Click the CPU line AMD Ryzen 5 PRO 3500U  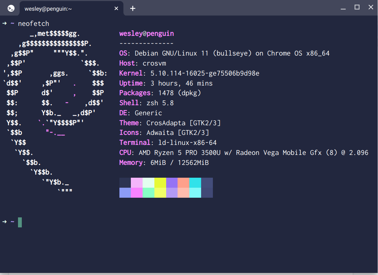tap(244, 153)
